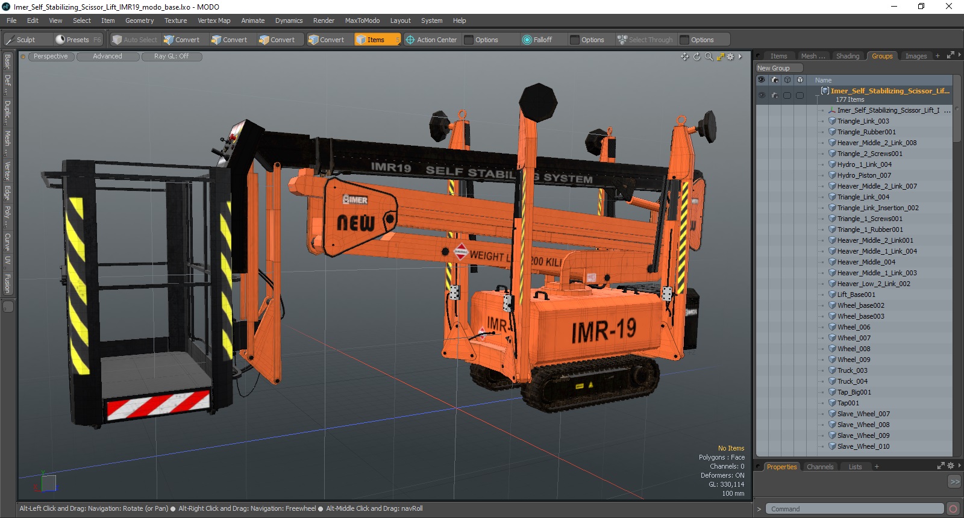The image size is (964, 518).
Task: Open the Advanced shading dropdown
Action: click(107, 57)
